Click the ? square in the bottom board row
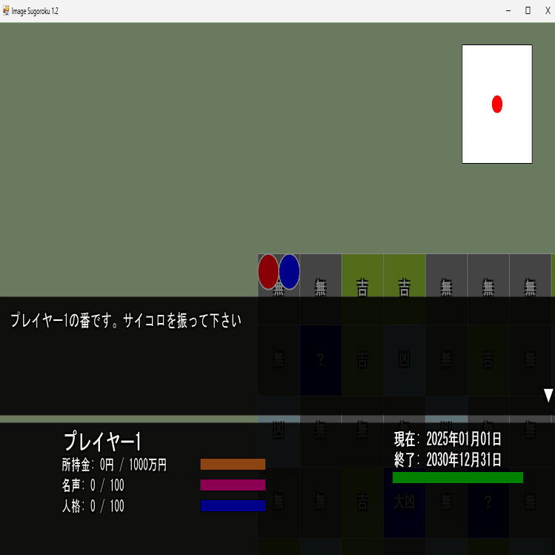555x555 pixels. 488,502
